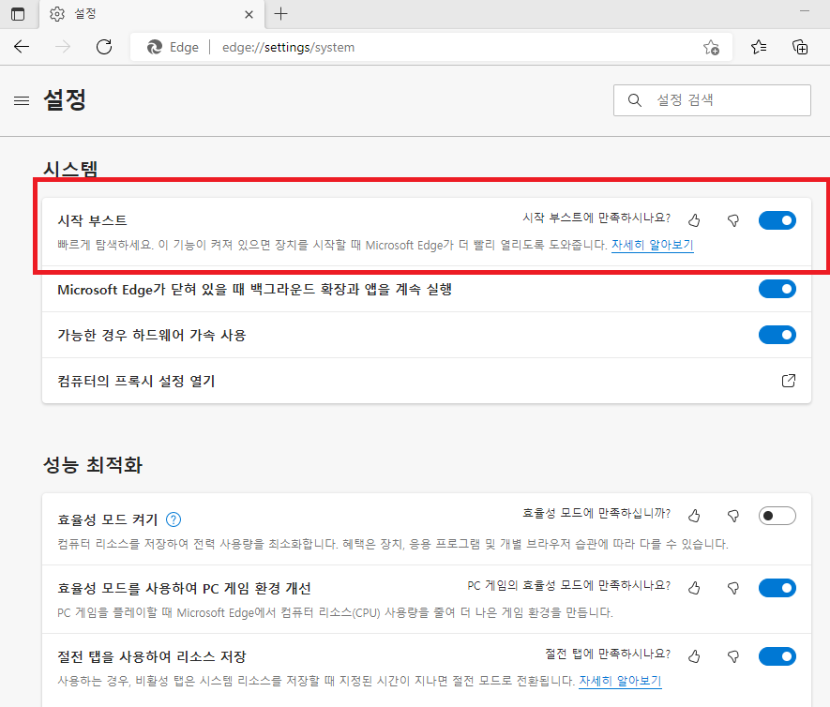The image size is (830, 707).
Task: Click help icon next to 효율성 모드 켜기
Action: [x=174, y=519]
